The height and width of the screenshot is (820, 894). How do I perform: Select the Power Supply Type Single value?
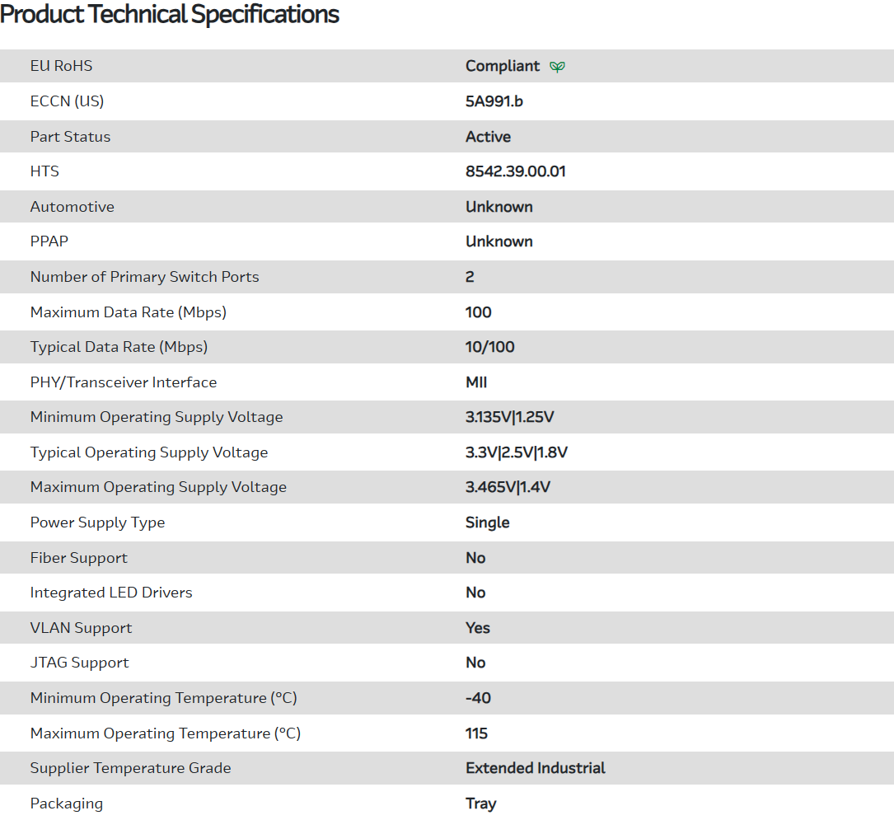pyautogui.click(x=487, y=522)
